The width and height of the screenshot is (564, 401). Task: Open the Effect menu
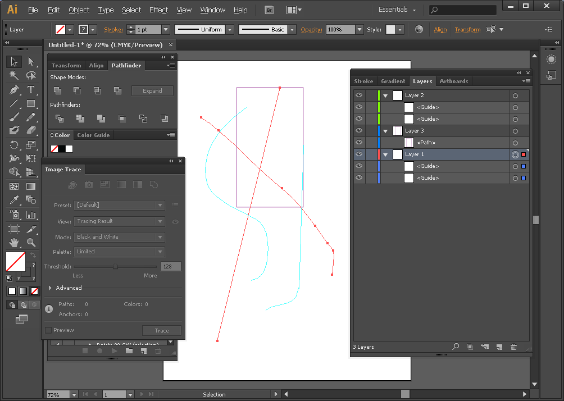coord(158,10)
